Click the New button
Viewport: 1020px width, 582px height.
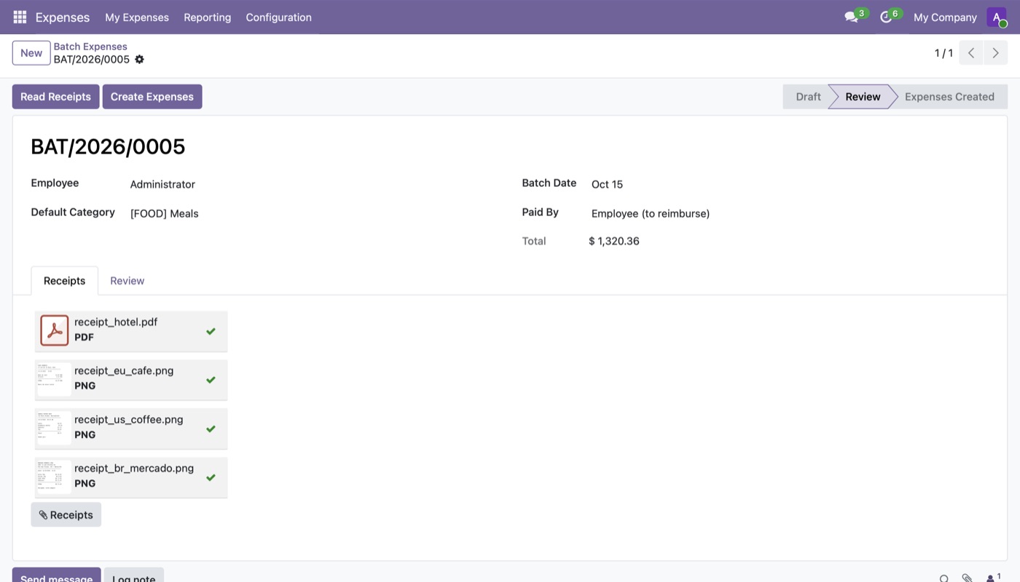pyautogui.click(x=31, y=53)
